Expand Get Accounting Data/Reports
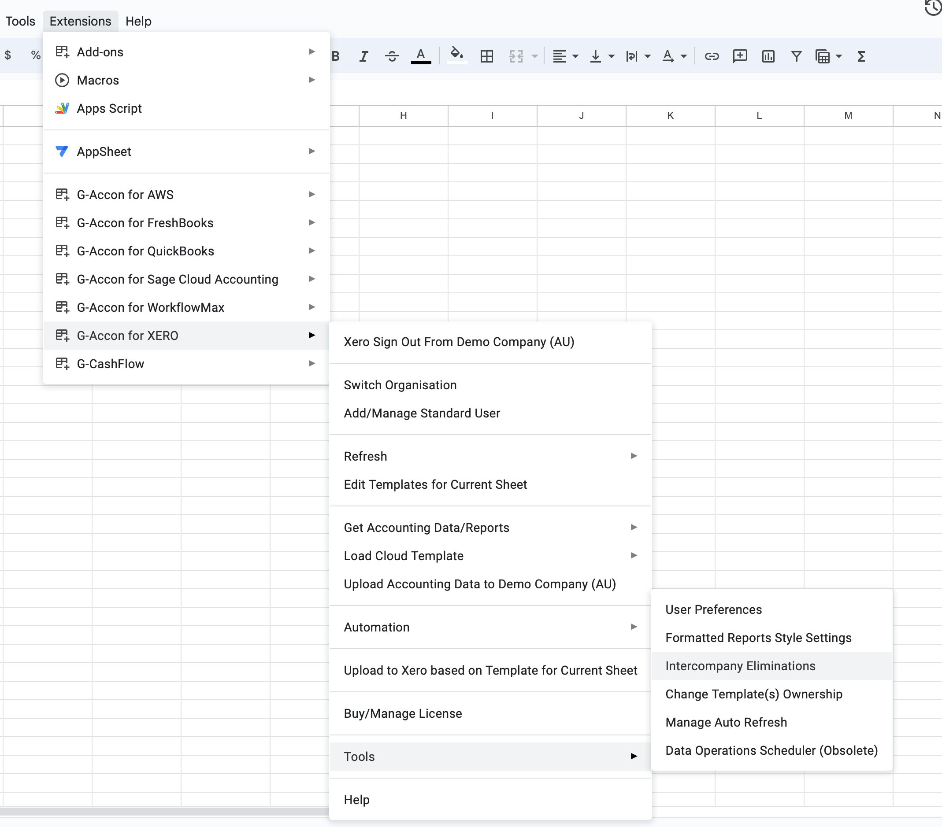This screenshot has height=827, width=942. click(x=490, y=527)
